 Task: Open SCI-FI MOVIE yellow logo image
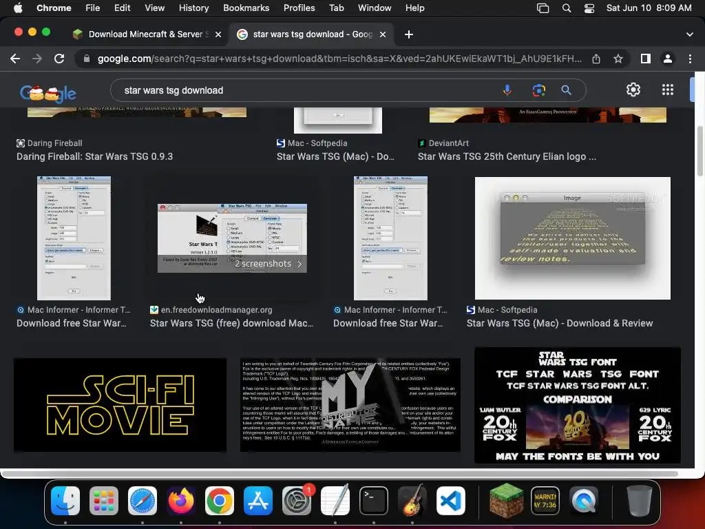click(x=120, y=405)
